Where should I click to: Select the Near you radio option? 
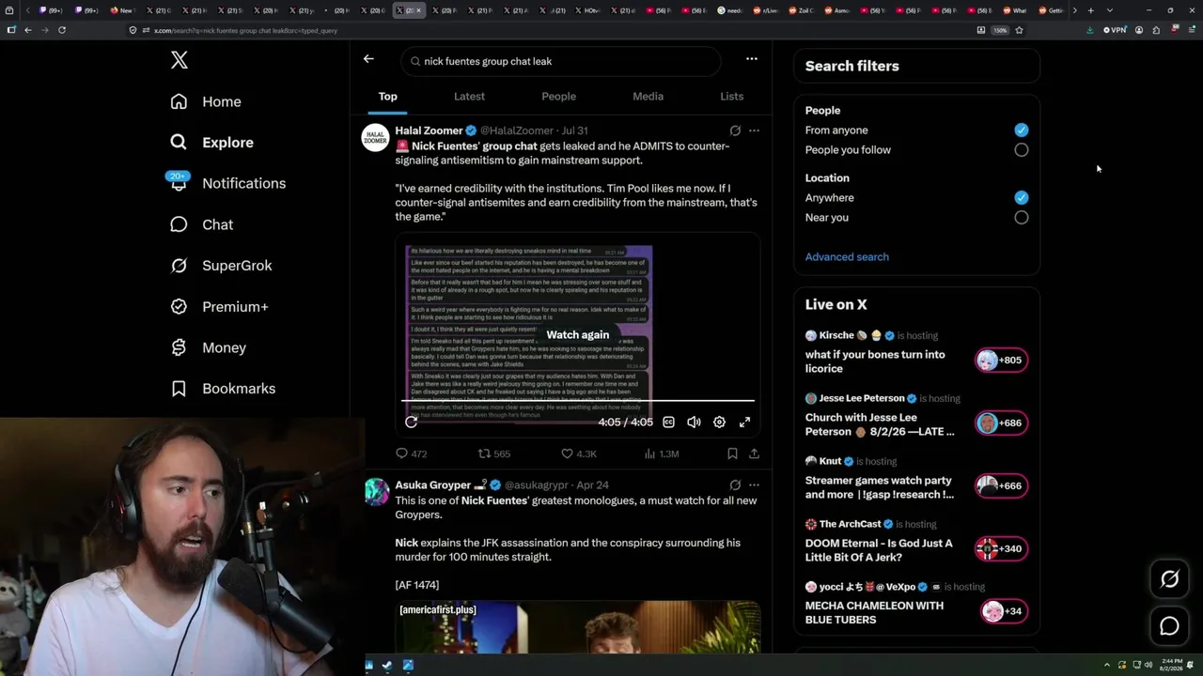tap(1022, 218)
